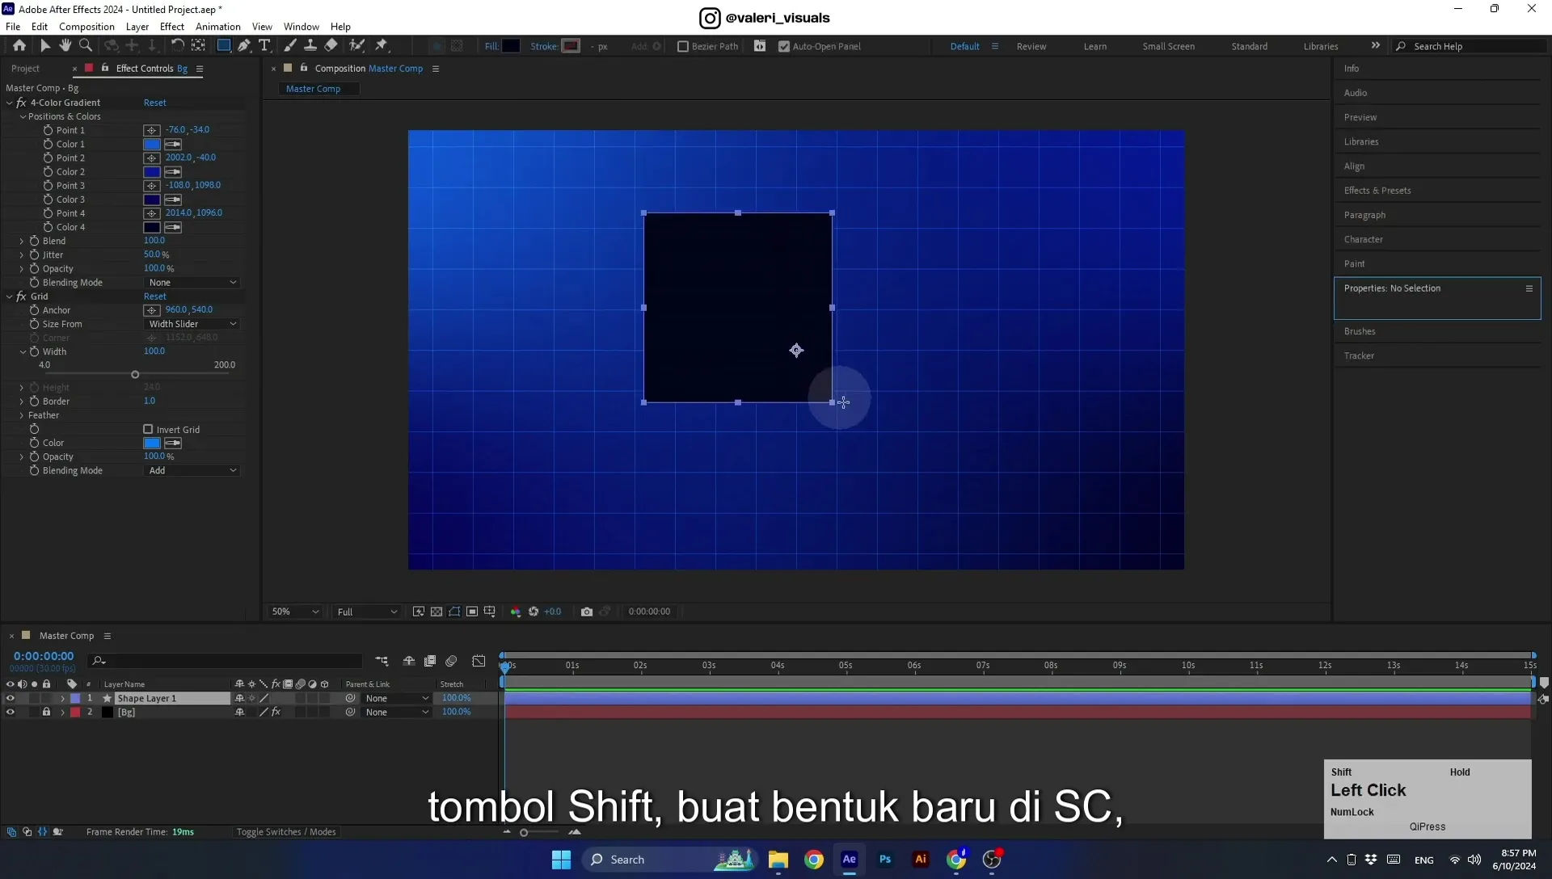The image size is (1552, 879).
Task: Click the Fill color swatch
Action: 511,46
